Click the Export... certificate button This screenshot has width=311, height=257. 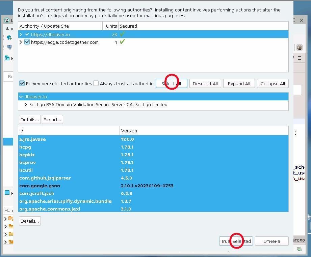[x=52, y=120]
